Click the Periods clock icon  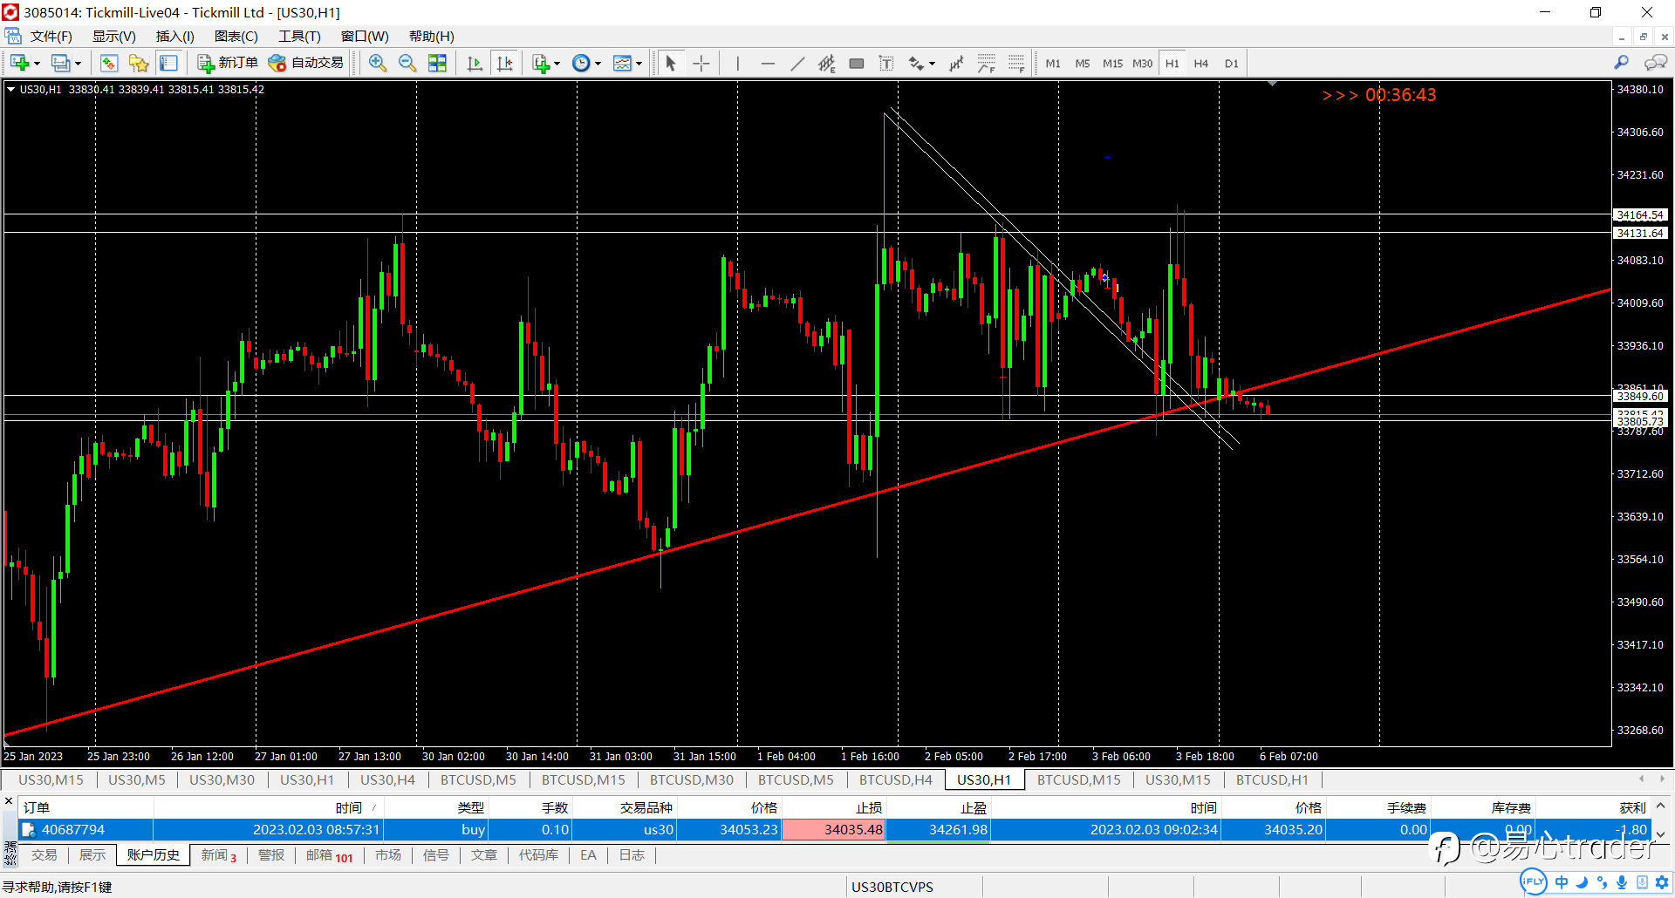click(x=581, y=63)
